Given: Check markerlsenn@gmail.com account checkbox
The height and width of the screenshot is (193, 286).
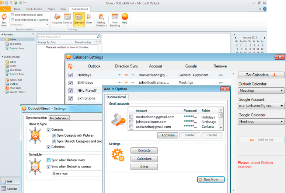Looking at the screenshot, I should coord(131,117).
